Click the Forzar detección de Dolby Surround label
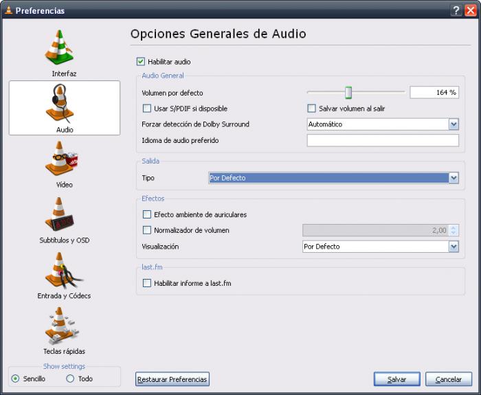This screenshot has width=481, height=395. (x=195, y=124)
